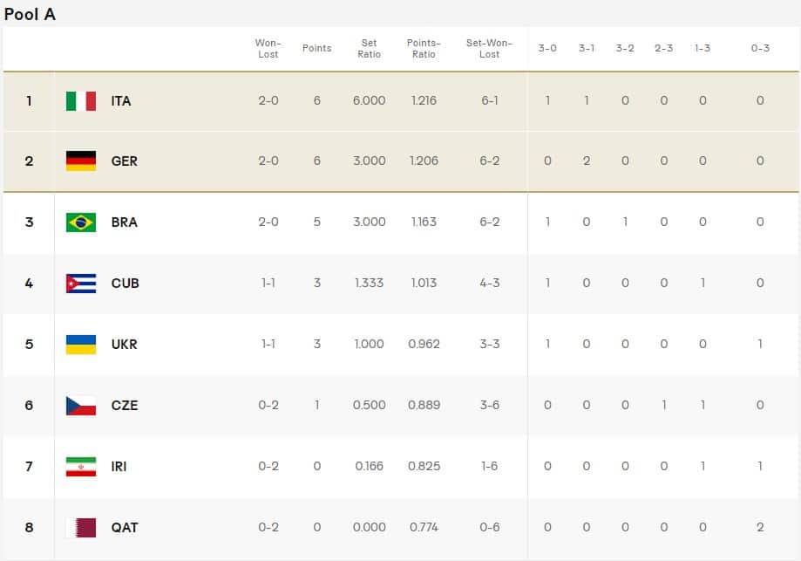Click the Iran flag icon
The height and width of the screenshot is (561, 801).
[x=81, y=467]
